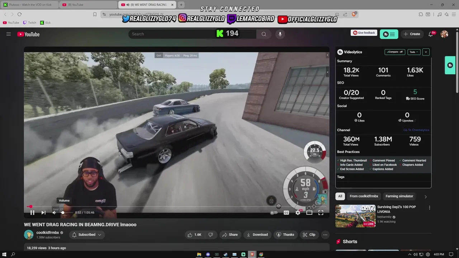
Task: Open Windows search on the taskbar
Action: (13, 254)
